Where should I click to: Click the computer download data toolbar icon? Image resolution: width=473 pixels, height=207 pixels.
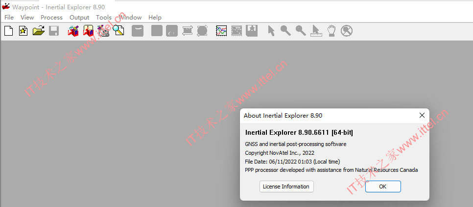tap(103, 31)
